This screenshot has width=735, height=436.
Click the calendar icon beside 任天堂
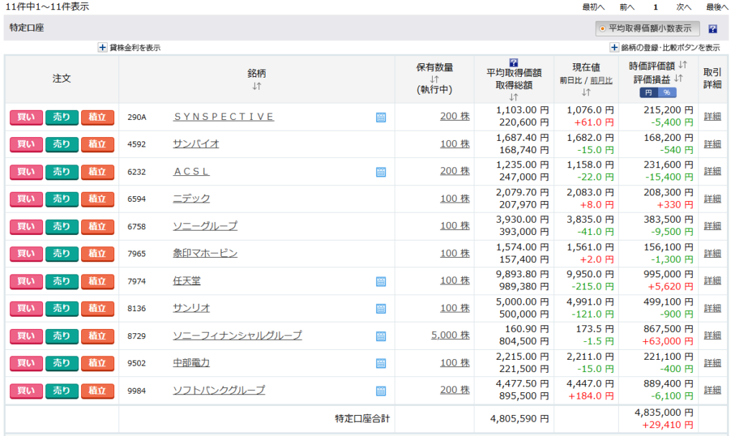point(381,281)
